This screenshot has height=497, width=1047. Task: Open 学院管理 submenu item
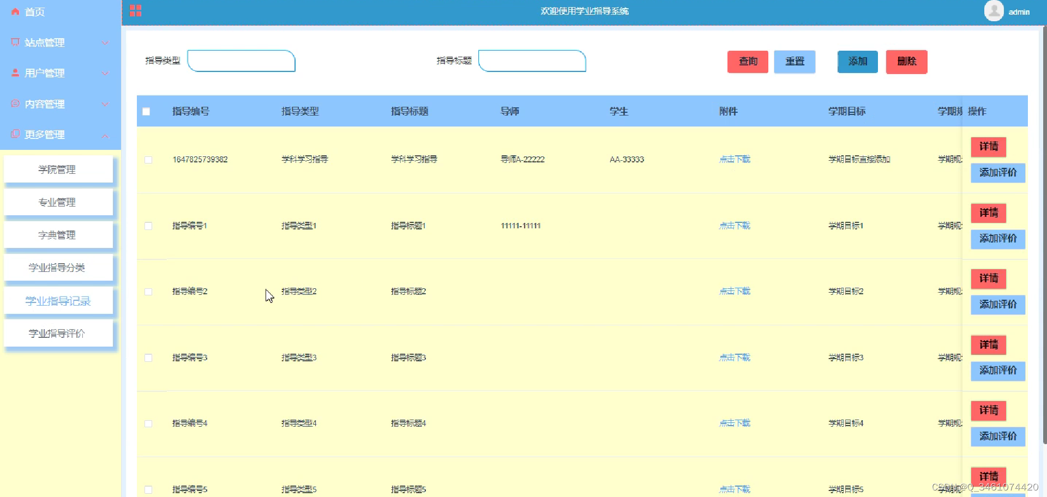tap(58, 169)
